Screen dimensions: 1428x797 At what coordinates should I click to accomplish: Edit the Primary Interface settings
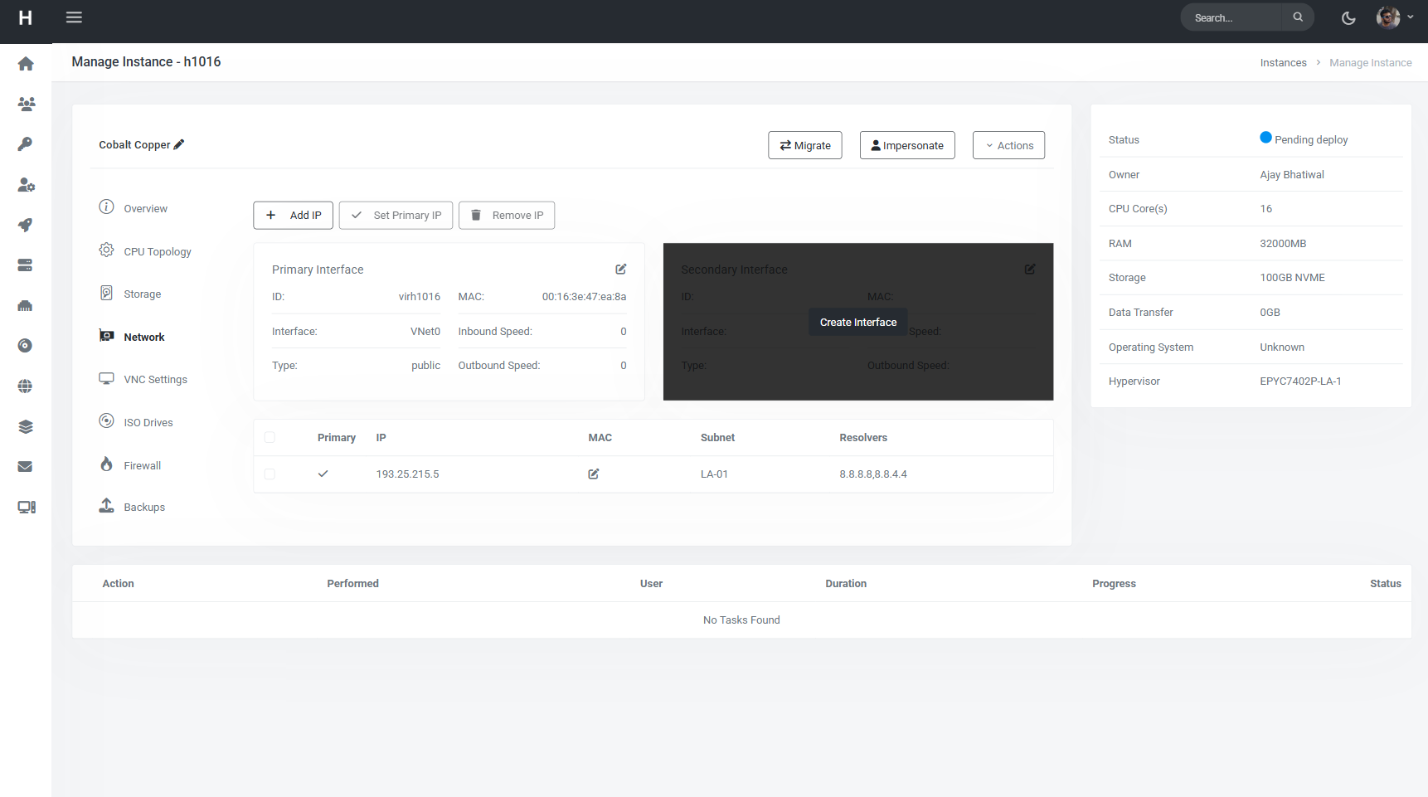[620, 270]
